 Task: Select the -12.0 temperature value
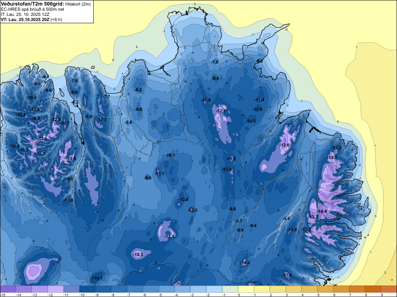pyautogui.click(x=56, y=120)
